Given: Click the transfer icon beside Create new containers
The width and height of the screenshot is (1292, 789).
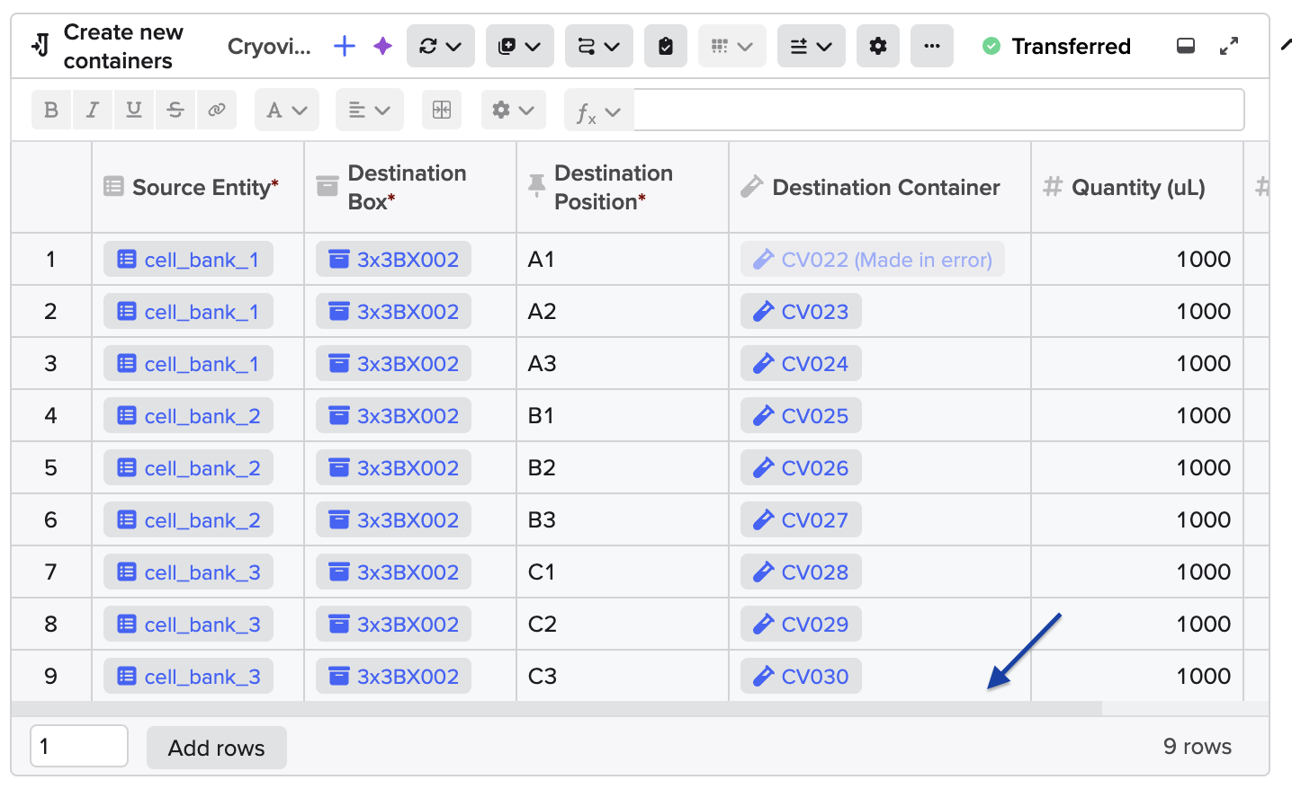Looking at the screenshot, I should pos(40,45).
